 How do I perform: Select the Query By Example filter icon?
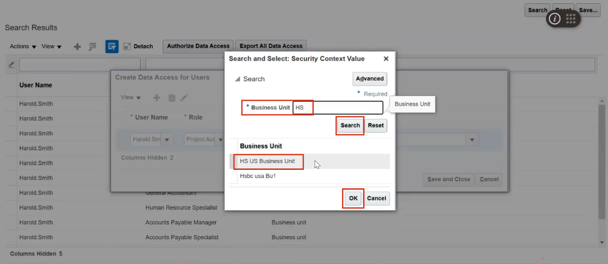pyautogui.click(x=112, y=46)
